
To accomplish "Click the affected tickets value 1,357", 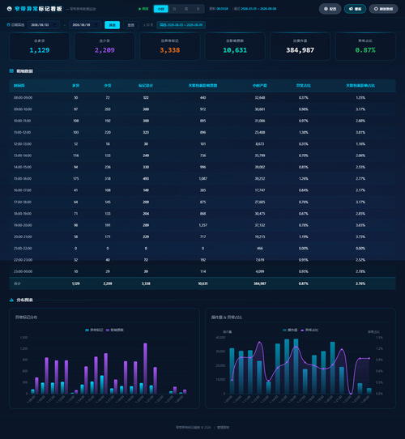I will [x=202, y=225].
